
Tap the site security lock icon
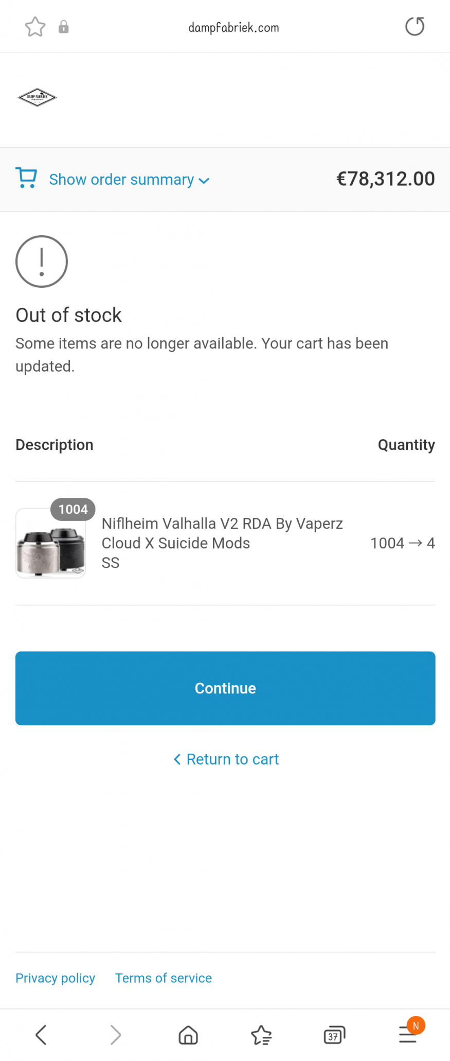(63, 27)
